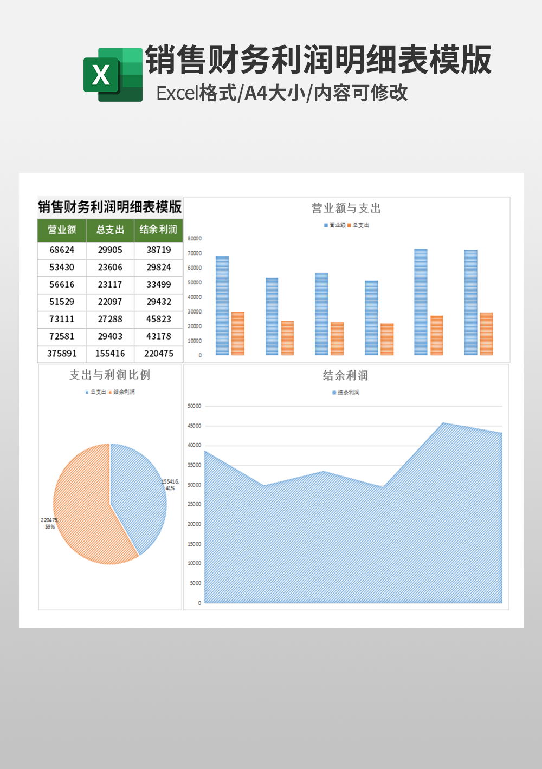Image resolution: width=542 pixels, height=769 pixels.
Task: Select cell with value 68624
Action: pyautogui.click(x=62, y=250)
